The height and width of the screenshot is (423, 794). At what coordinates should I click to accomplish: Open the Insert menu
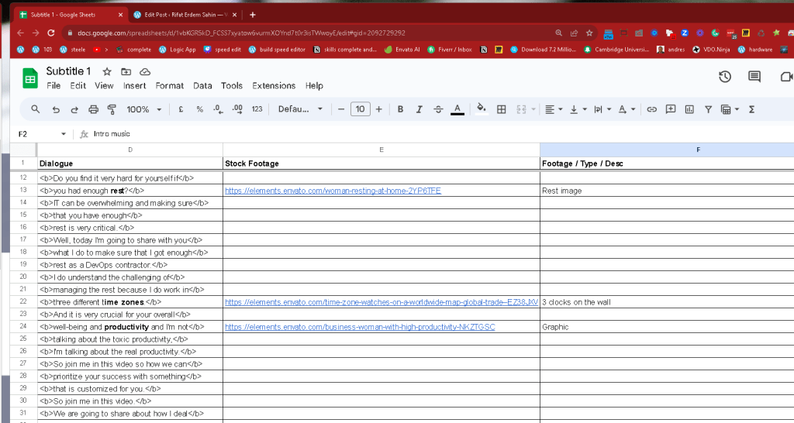coord(134,85)
